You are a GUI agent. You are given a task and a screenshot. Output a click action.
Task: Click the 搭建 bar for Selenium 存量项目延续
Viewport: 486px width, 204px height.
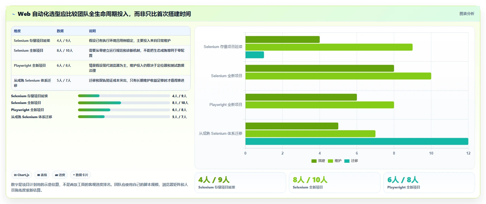pyautogui.click(x=282, y=40)
